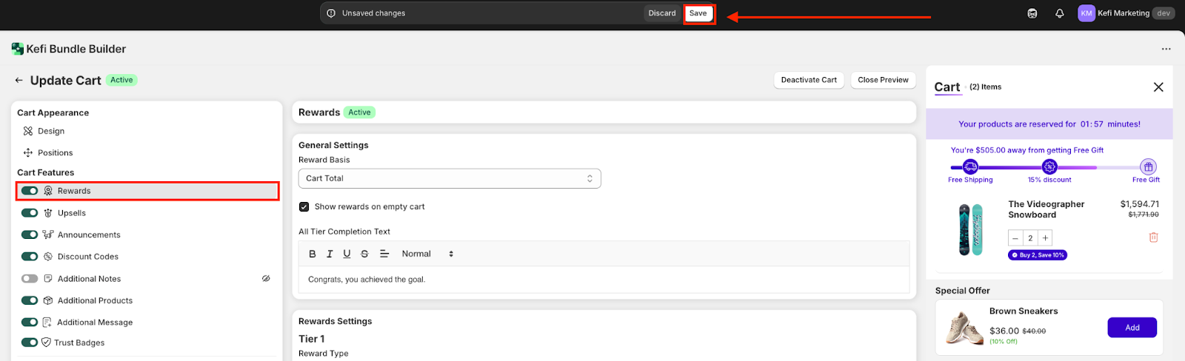Viewport: 1185px width, 361px height.
Task: Increase the snowboard quantity with plus
Action: (1045, 238)
